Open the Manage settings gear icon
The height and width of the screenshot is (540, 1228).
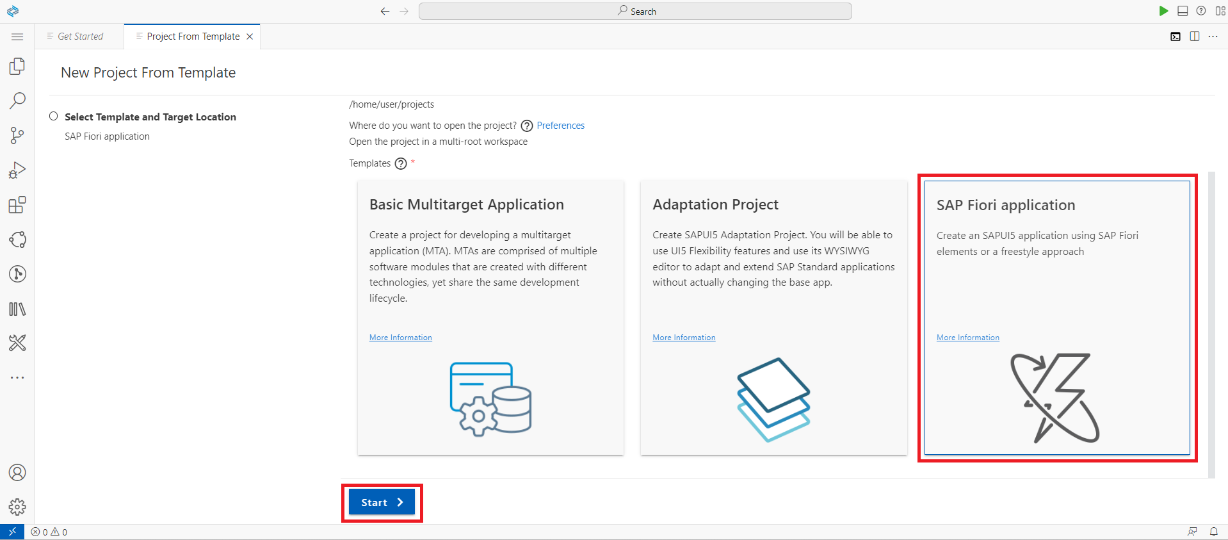pos(17,507)
